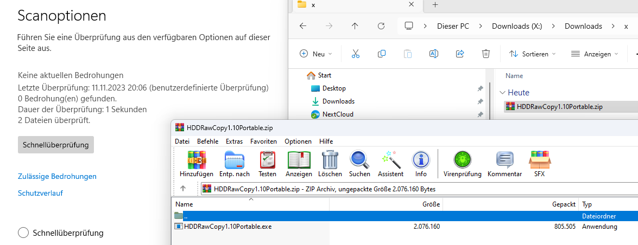Select the Schnellüberprüfung radio button
This screenshot has height=245, width=638.
(23, 233)
